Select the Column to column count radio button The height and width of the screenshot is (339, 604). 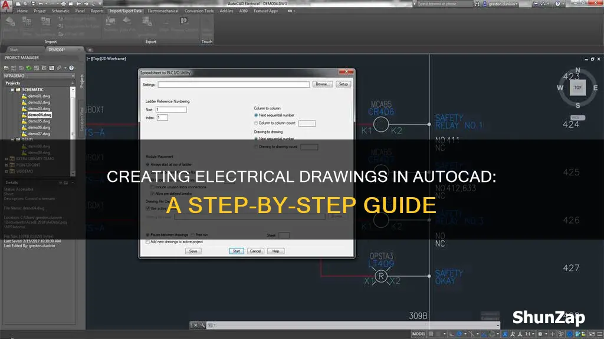[x=256, y=123]
